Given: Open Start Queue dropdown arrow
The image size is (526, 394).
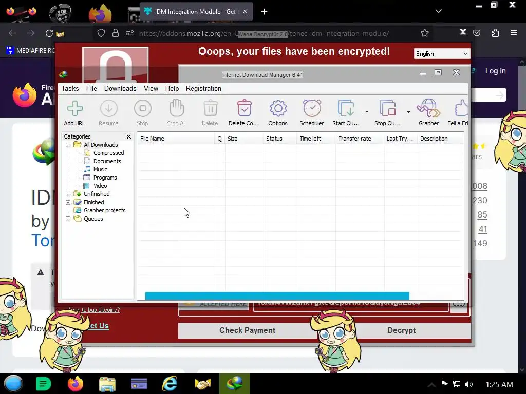Looking at the screenshot, I should [x=367, y=111].
